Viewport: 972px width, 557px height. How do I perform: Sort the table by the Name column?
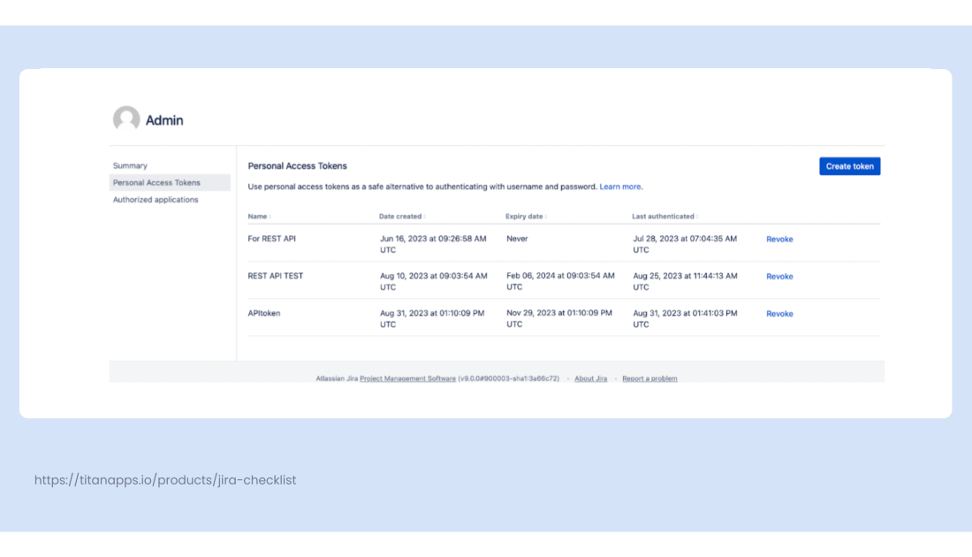point(257,216)
